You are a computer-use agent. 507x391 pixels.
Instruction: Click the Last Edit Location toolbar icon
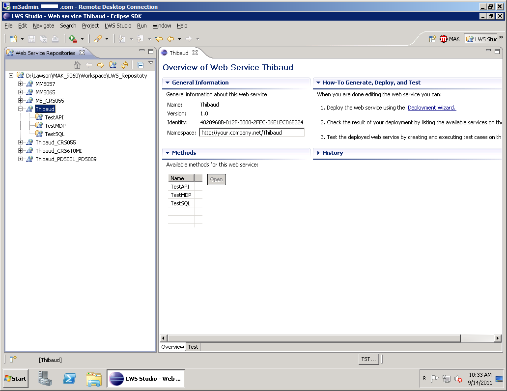coord(159,39)
